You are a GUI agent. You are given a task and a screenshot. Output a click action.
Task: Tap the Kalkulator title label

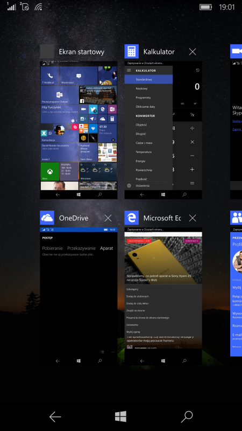(159, 52)
